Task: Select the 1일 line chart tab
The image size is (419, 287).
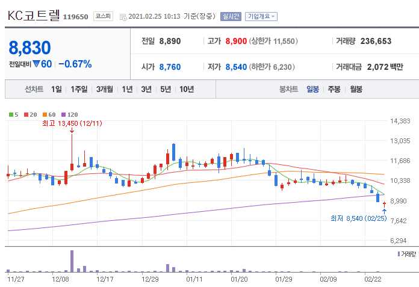Action: [x=57, y=89]
